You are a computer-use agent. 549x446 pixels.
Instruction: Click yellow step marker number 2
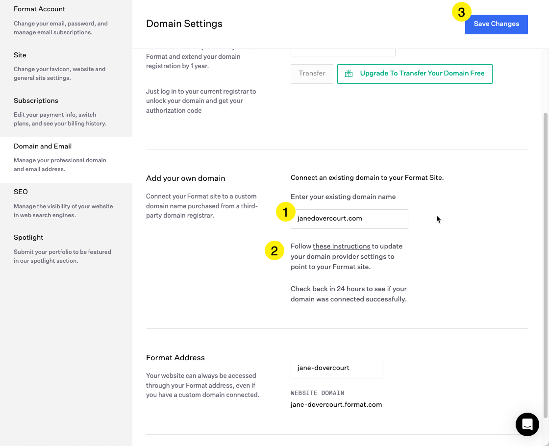coord(274,251)
